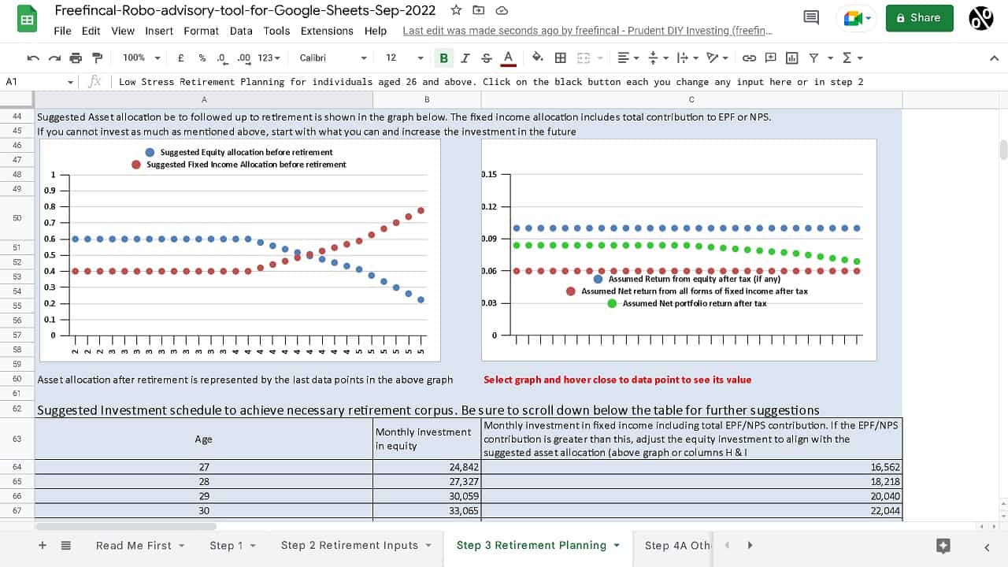1008x567 pixels.
Task: Switch to Step 2 Retirement Inputs tab
Action: (350, 545)
